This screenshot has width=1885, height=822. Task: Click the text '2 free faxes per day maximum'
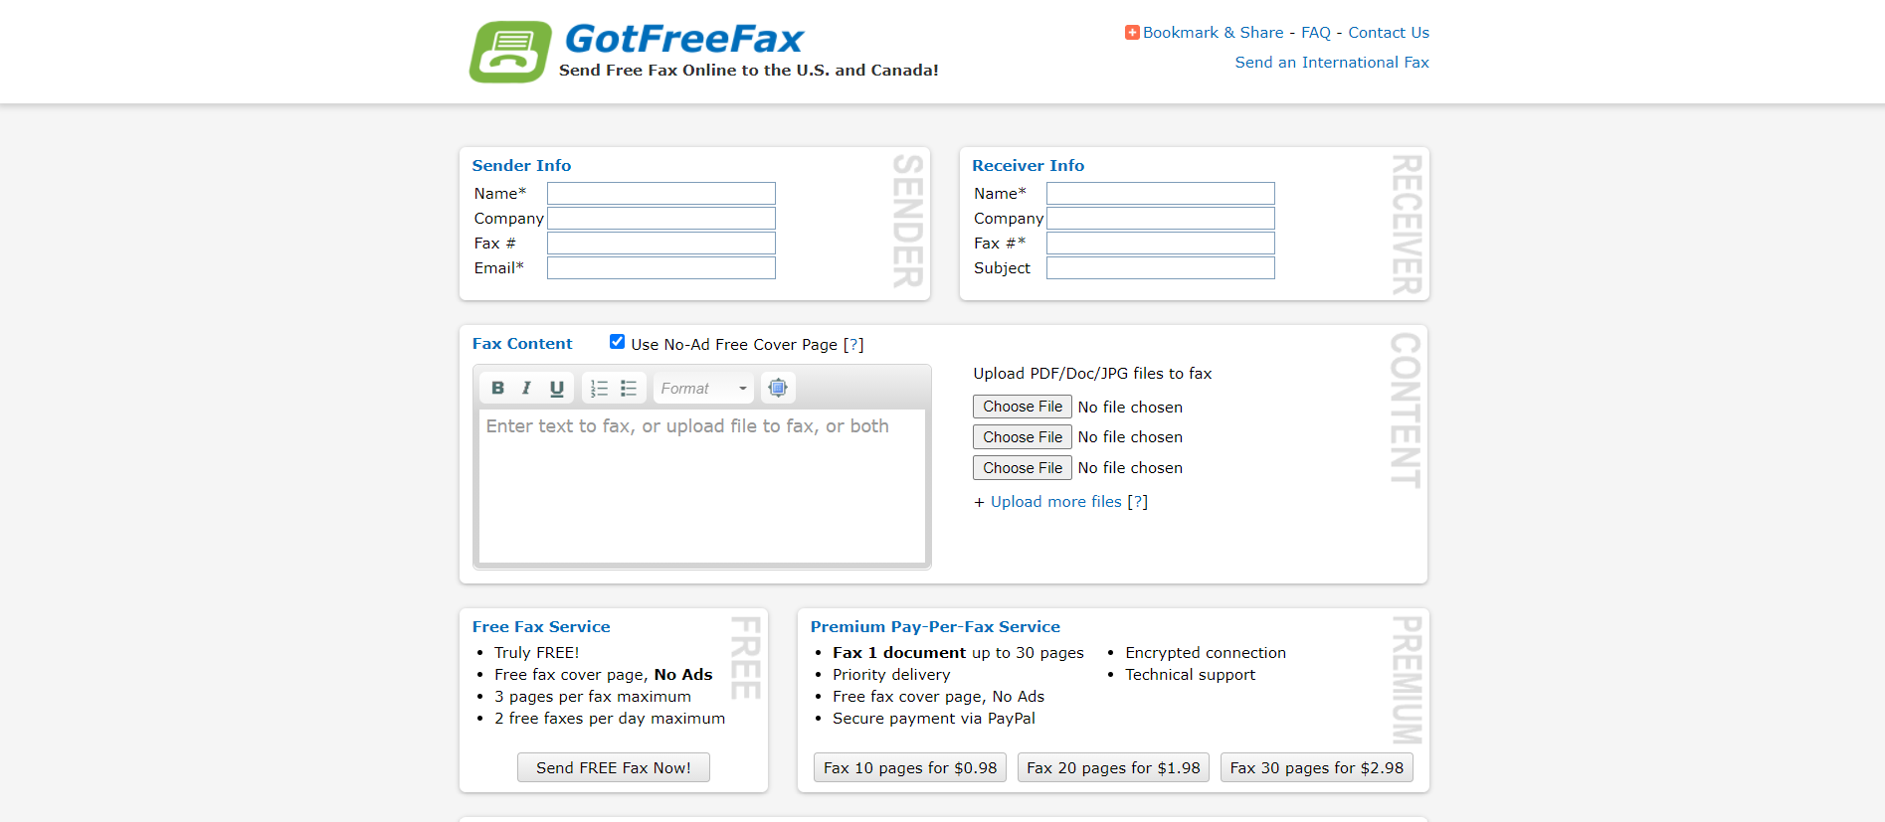610,719
